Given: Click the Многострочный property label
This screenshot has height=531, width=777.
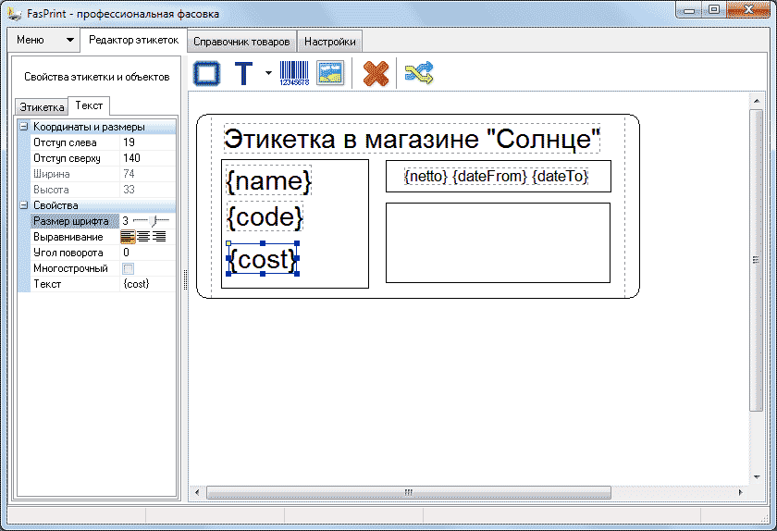Looking at the screenshot, I should point(70,268).
